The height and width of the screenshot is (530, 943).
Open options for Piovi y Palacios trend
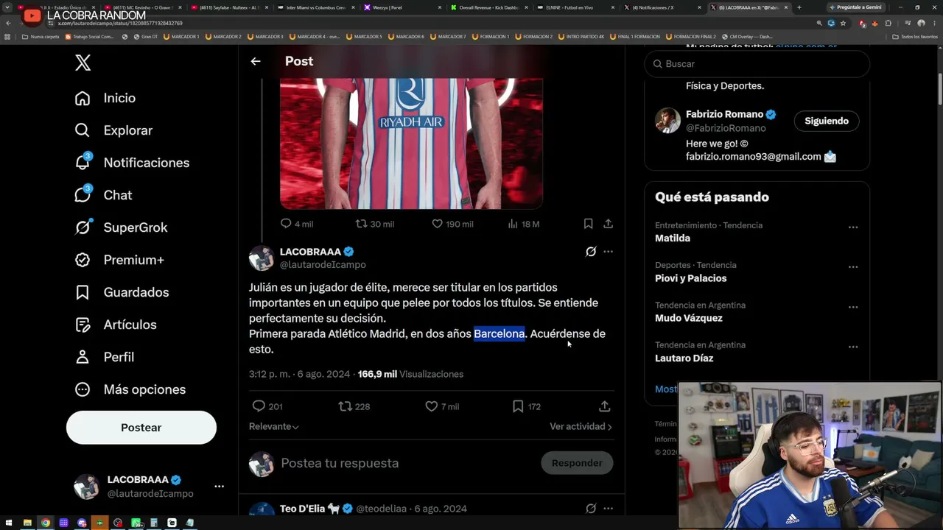pyautogui.click(x=853, y=267)
